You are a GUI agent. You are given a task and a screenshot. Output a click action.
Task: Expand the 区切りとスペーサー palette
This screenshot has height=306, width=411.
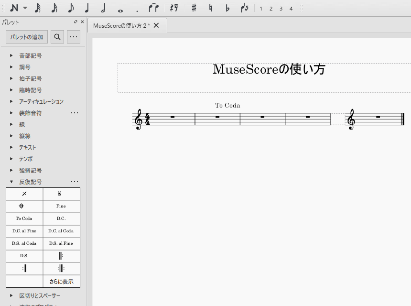pos(11,295)
